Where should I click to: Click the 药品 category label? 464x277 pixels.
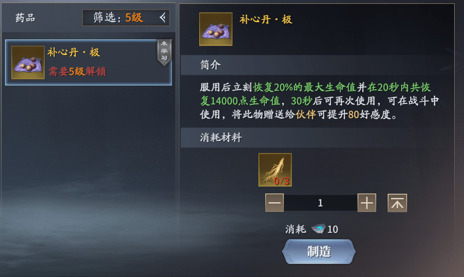(25, 18)
